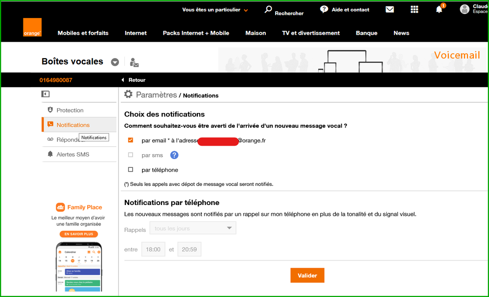Viewport: 489px width, 297px height.
Task: Click the voicemail user management icon
Action: tap(134, 62)
